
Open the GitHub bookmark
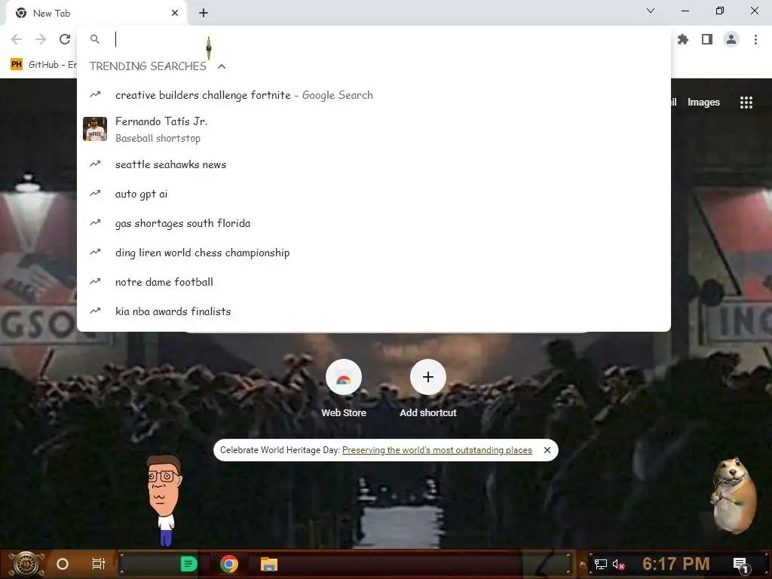click(x=44, y=65)
